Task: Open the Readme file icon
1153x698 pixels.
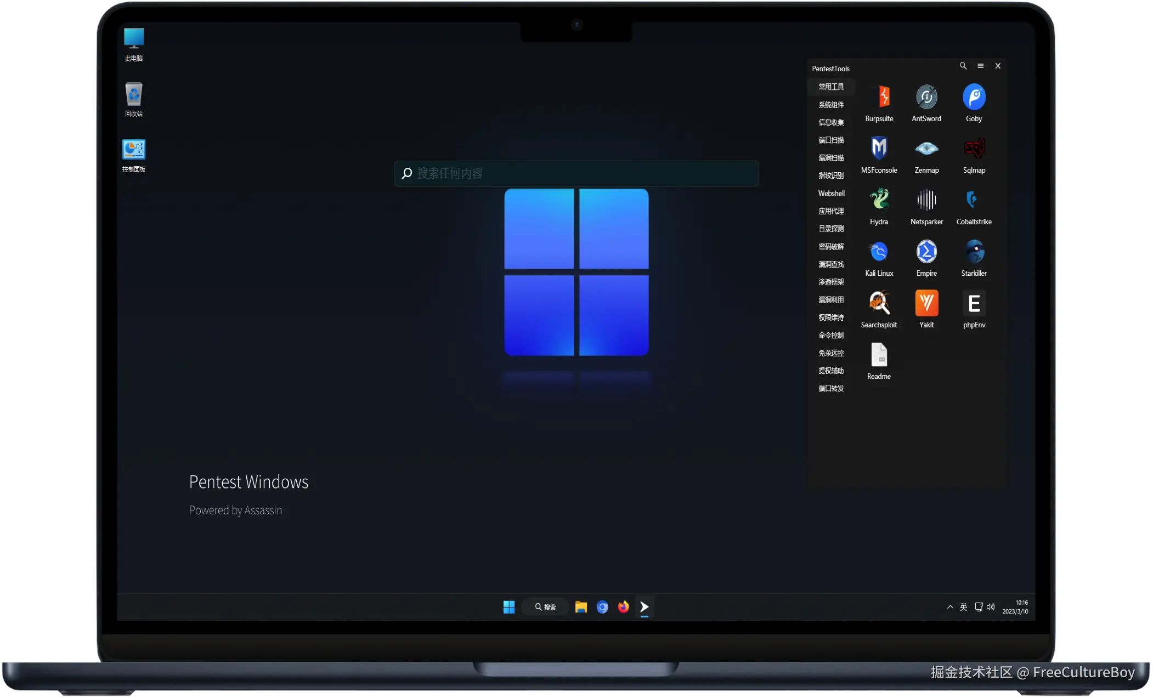Action: click(x=879, y=355)
